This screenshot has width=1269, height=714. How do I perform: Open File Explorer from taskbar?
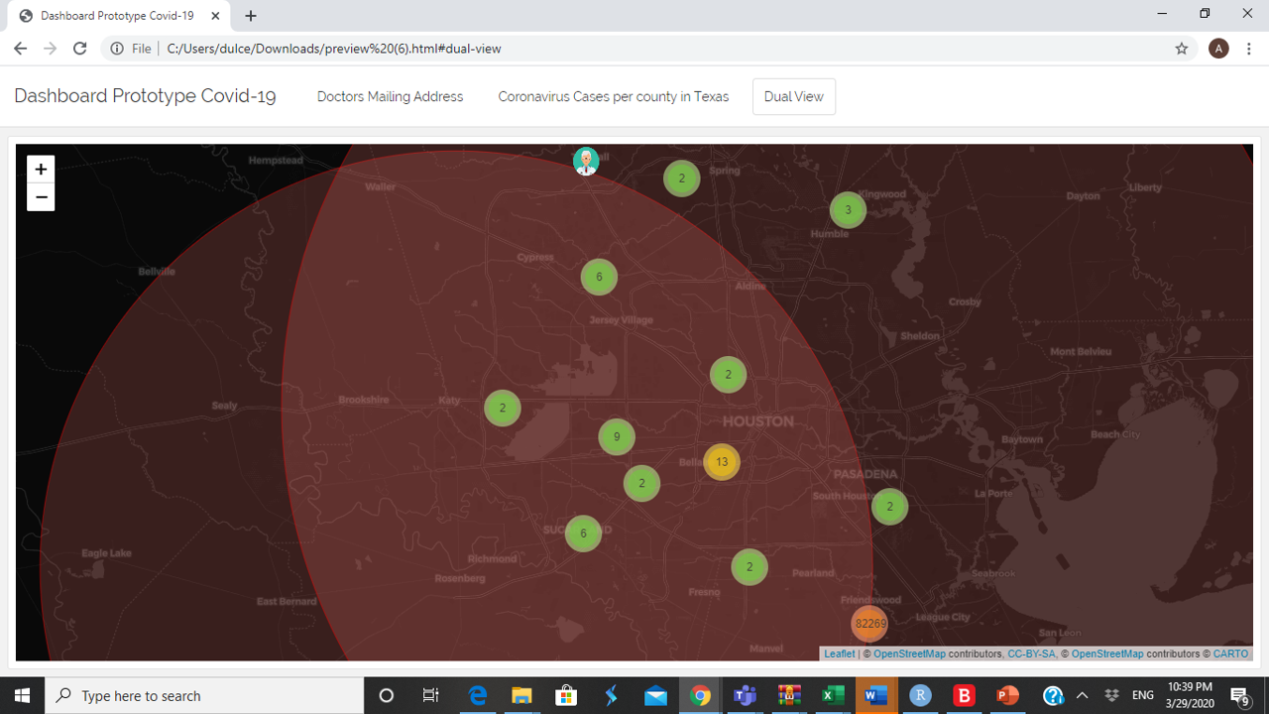(x=521, y=695)
